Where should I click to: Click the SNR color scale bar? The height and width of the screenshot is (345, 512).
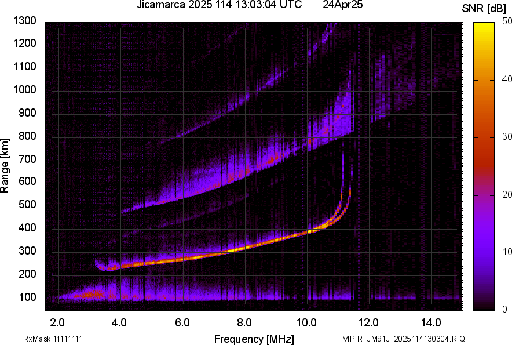pos(484,166)
